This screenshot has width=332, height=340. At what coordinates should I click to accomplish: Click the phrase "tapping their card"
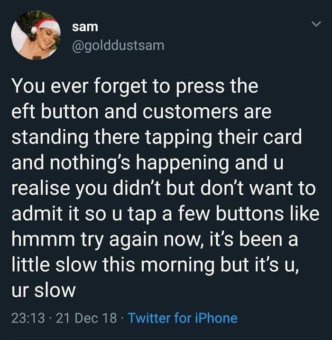click(223, 138)
